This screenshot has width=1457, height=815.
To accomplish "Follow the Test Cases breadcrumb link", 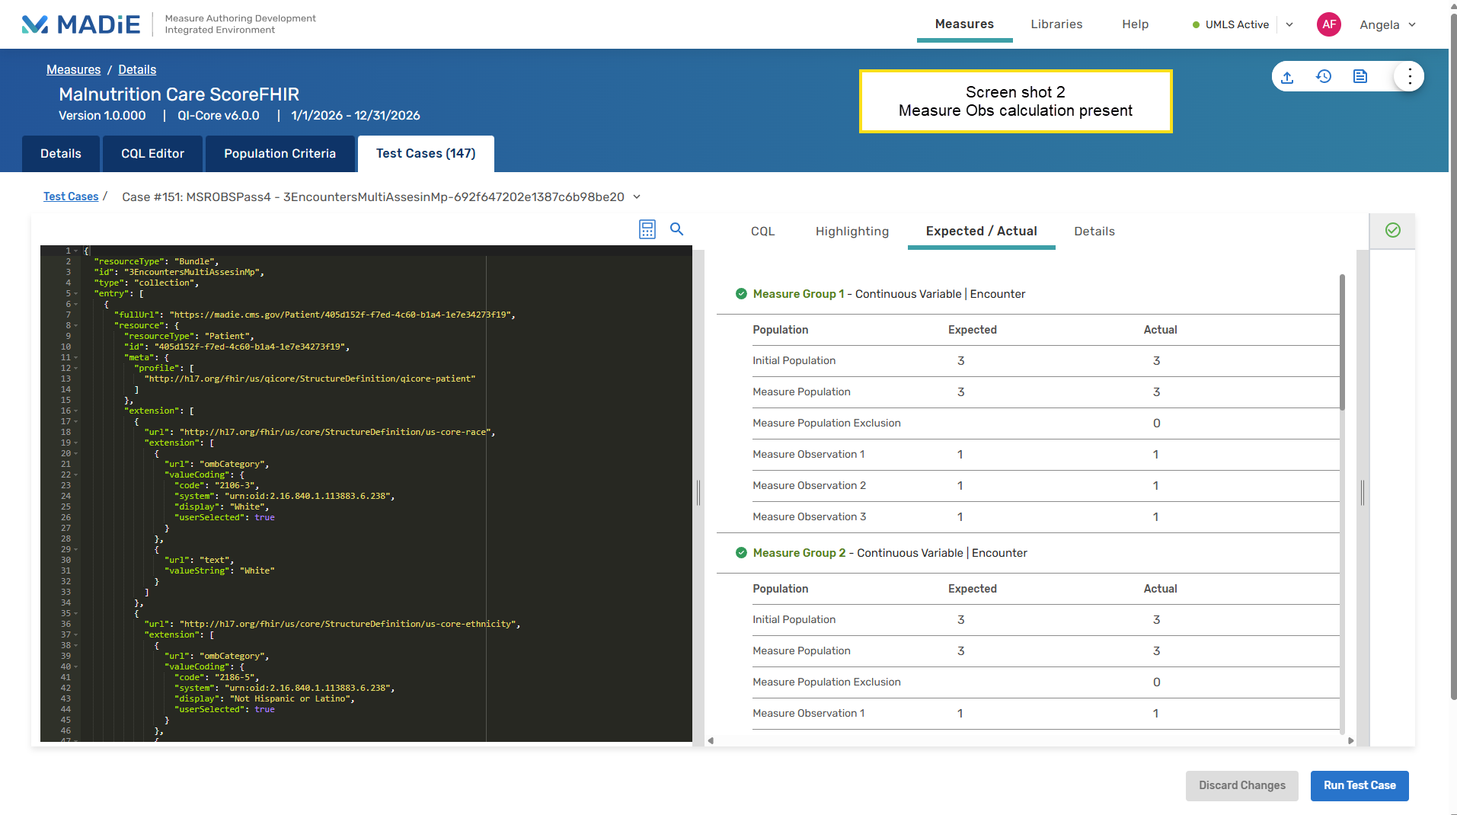I will (x=71, y=197).
